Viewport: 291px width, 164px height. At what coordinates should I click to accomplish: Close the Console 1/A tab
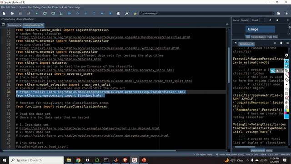click(x=252, y=44)
